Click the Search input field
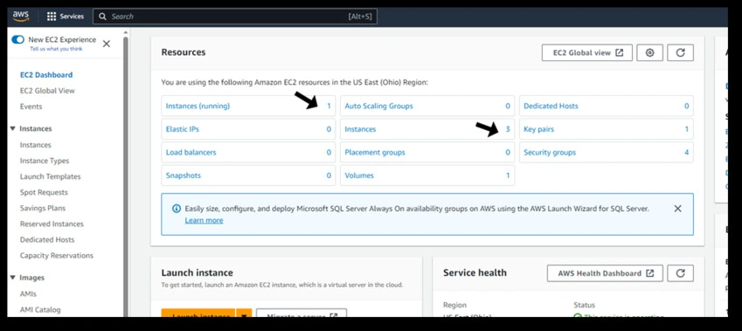 (235, 17)
